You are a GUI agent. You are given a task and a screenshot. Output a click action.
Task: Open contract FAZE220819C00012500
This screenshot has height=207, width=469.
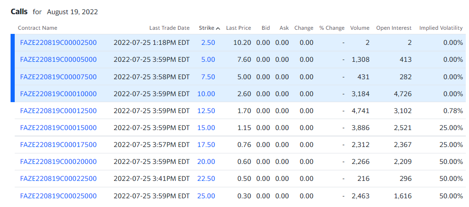58,111
